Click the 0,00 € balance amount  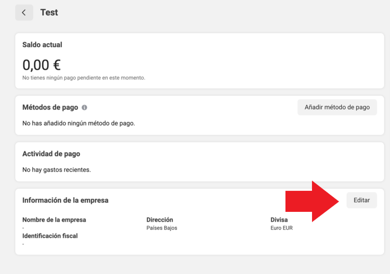click(42, 65)
